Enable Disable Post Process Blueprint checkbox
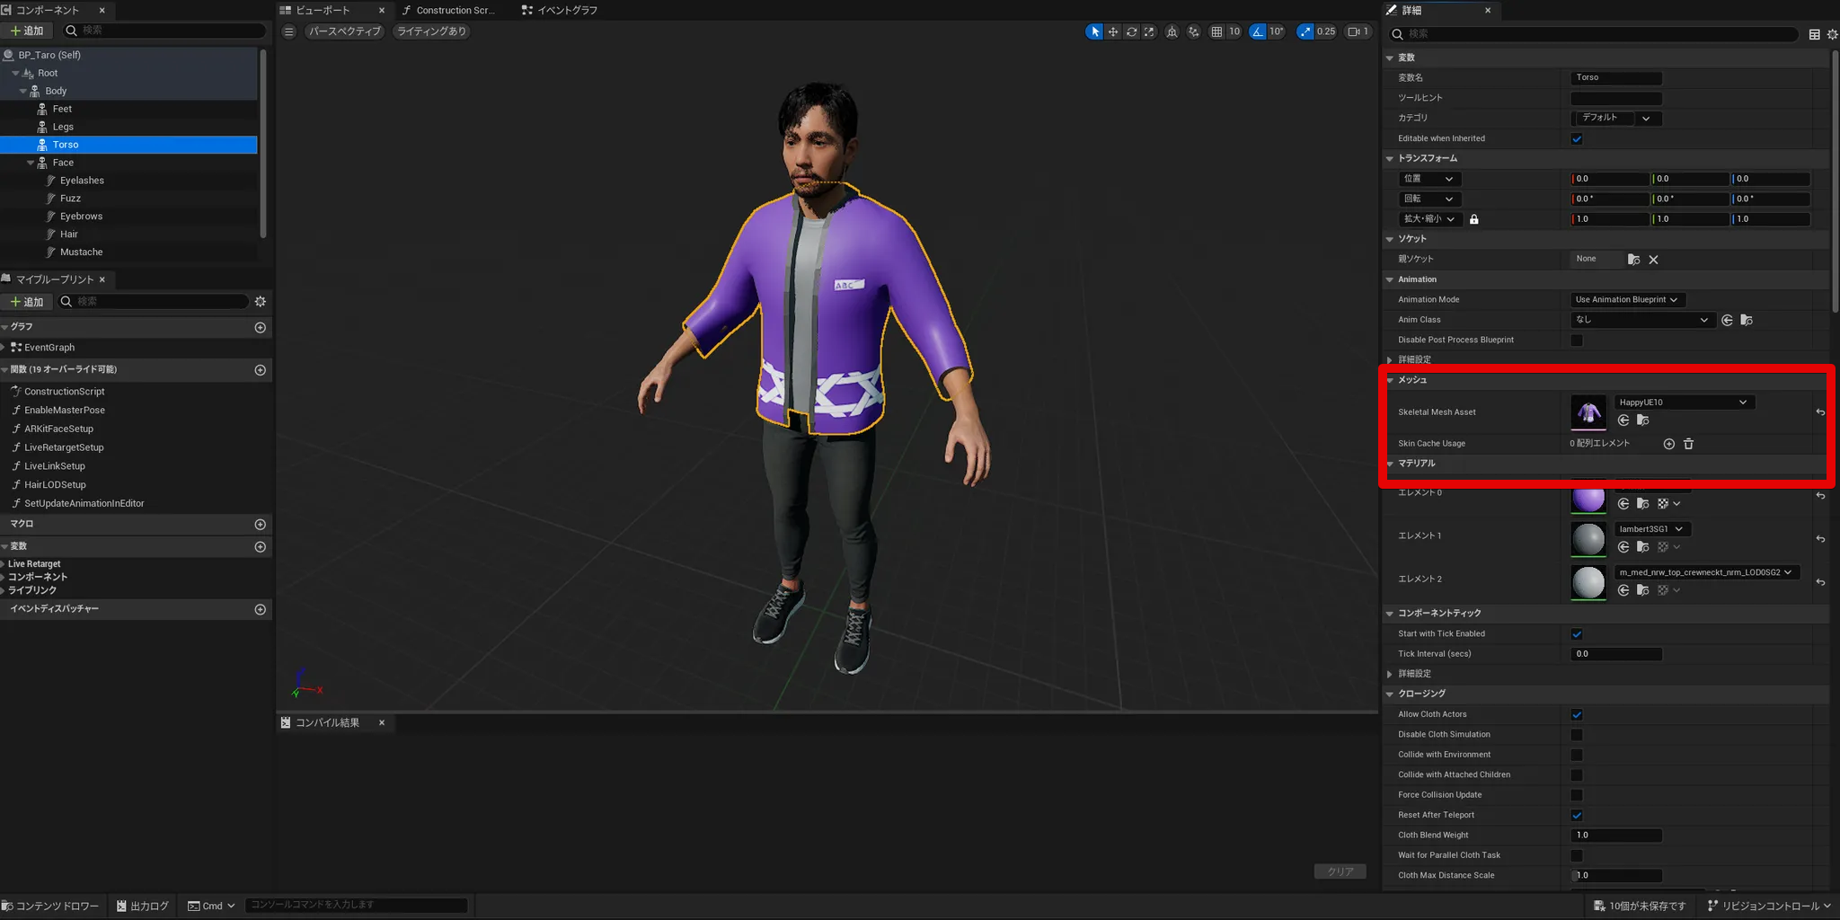The width and height of the screenshot is (1840, 920). 1576,341
